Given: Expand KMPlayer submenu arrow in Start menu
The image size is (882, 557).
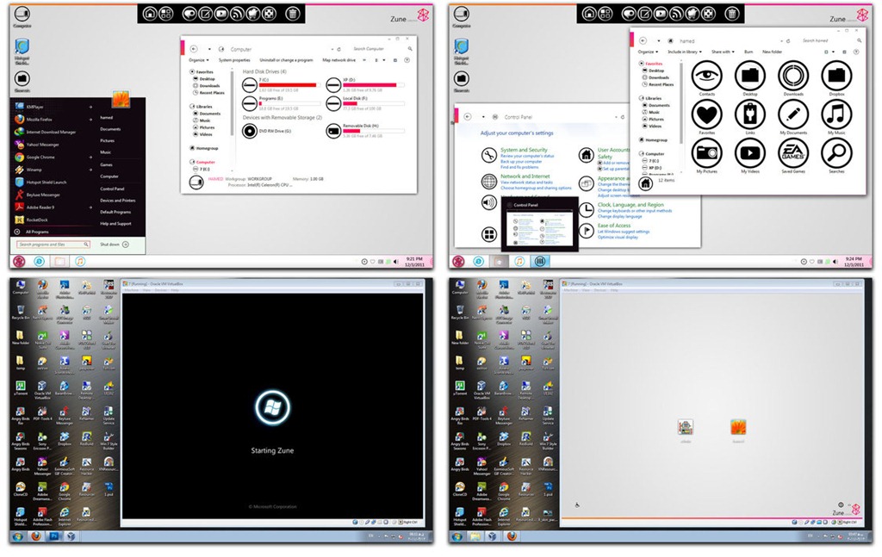Looking at the screenshot, I should pos(90,107).
